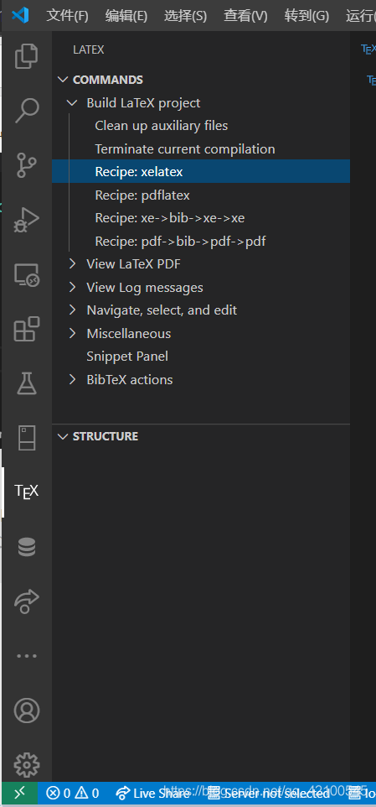Image resolution: width=376 pixels, height=807 pixels.
Task: Open the 编辑(E) menu
Action: tap(126, 16)
